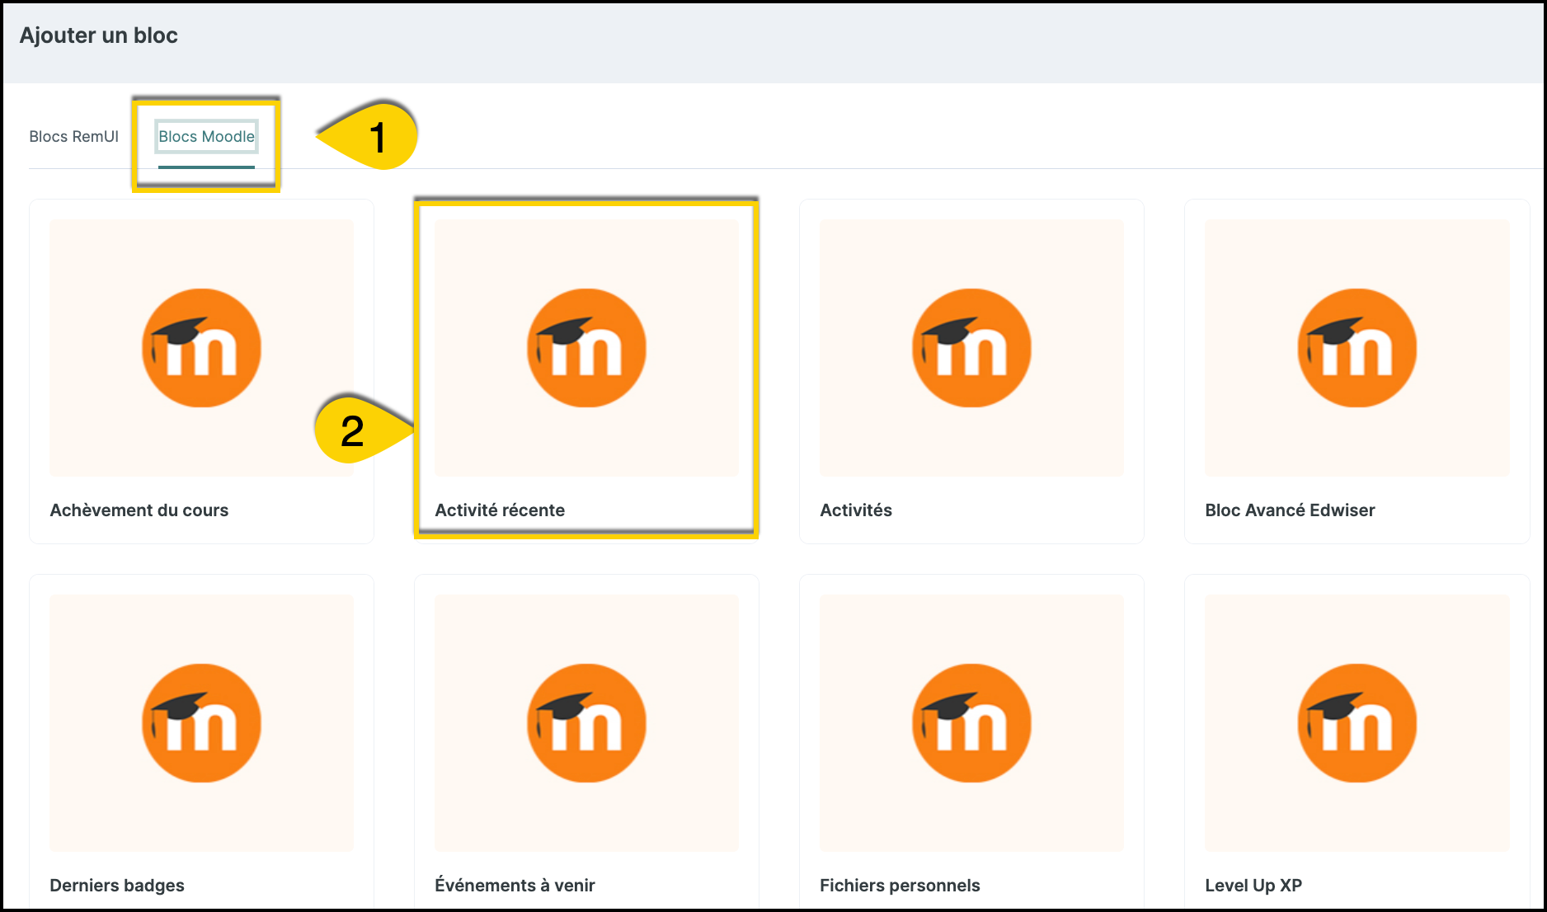The width and height of the screenshot is (1547, 912).
Task: Click the Moodle icon of Activité récente
Action: pos(586,348)
